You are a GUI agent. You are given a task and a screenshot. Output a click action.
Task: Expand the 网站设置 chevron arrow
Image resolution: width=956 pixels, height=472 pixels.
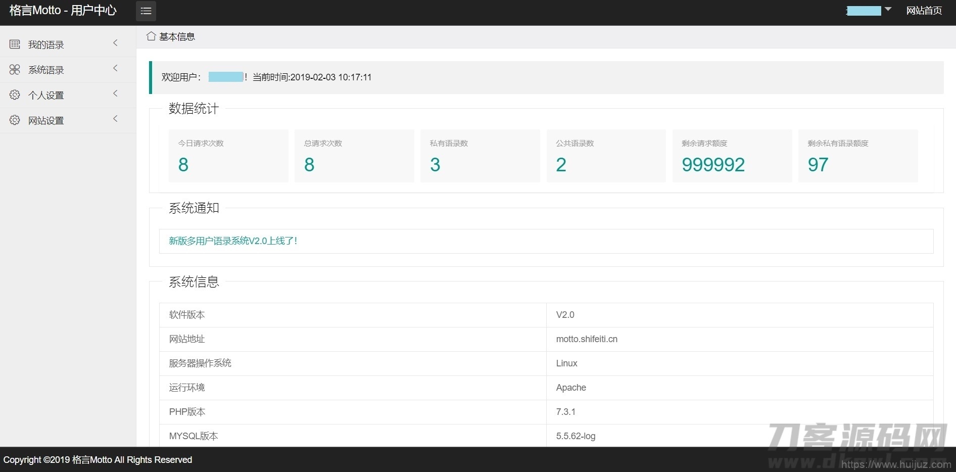point(115,119)
